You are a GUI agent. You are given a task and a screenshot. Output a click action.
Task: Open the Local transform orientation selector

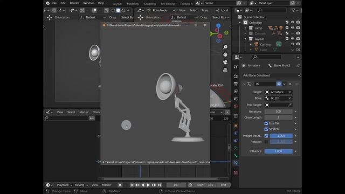pos(222,10)
